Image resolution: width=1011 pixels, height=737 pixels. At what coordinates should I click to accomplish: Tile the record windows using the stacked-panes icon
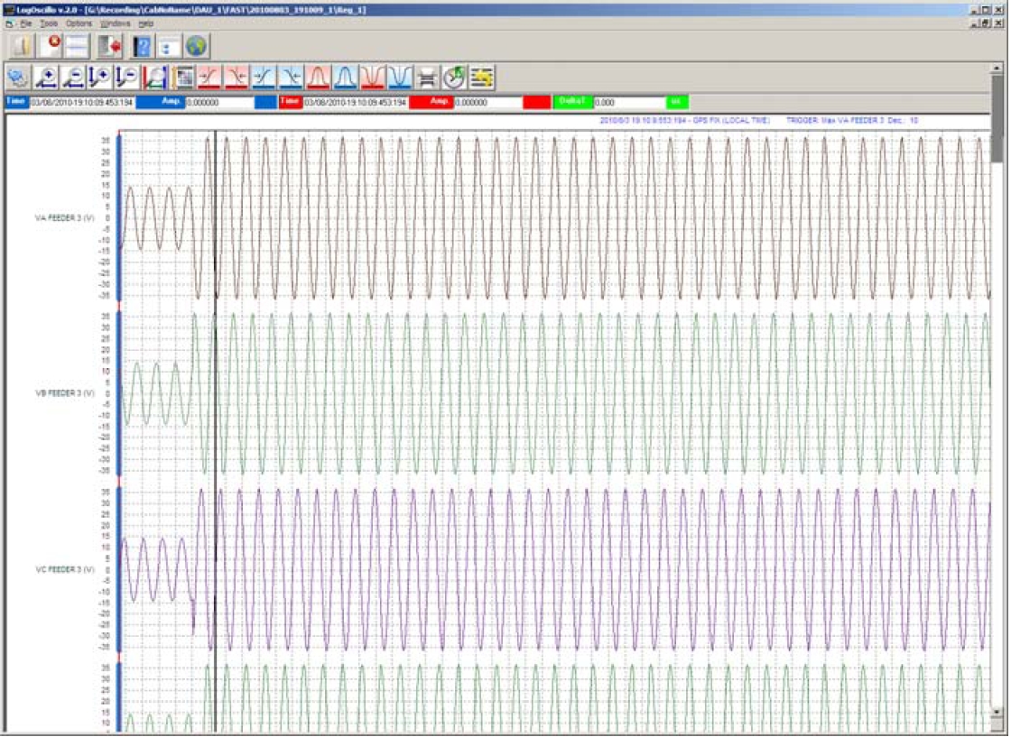tap(77, 46)
